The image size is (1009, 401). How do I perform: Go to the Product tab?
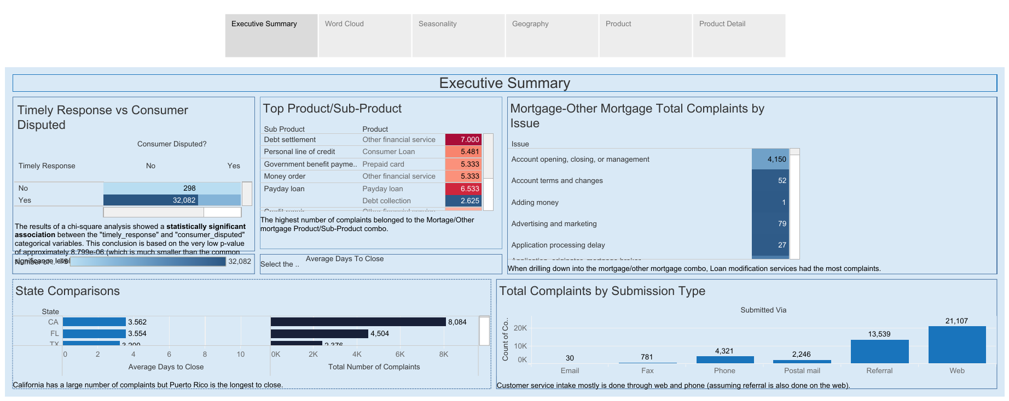click(x=646, y=36)
